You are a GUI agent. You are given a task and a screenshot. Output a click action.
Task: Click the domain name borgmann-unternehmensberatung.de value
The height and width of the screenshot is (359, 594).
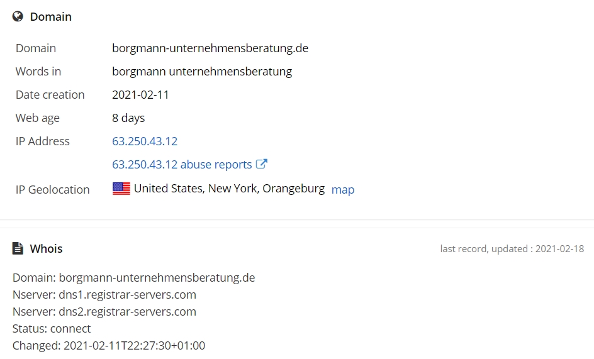[210, 48]
